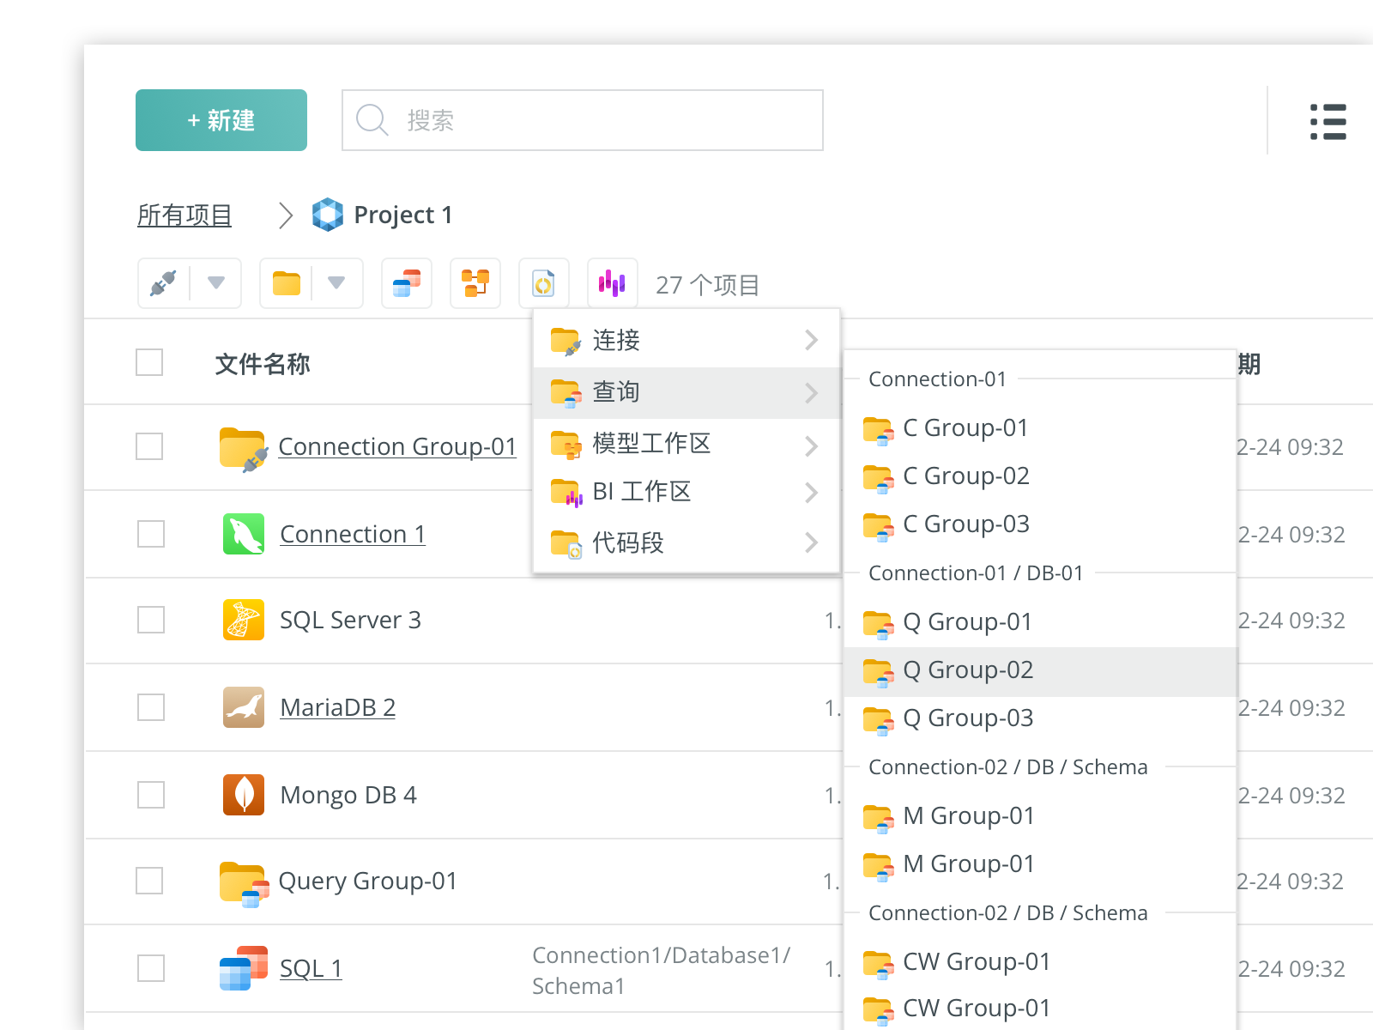Check the Connection Group-01 checkbox
1373x1030 pixels.
(149, 446)
